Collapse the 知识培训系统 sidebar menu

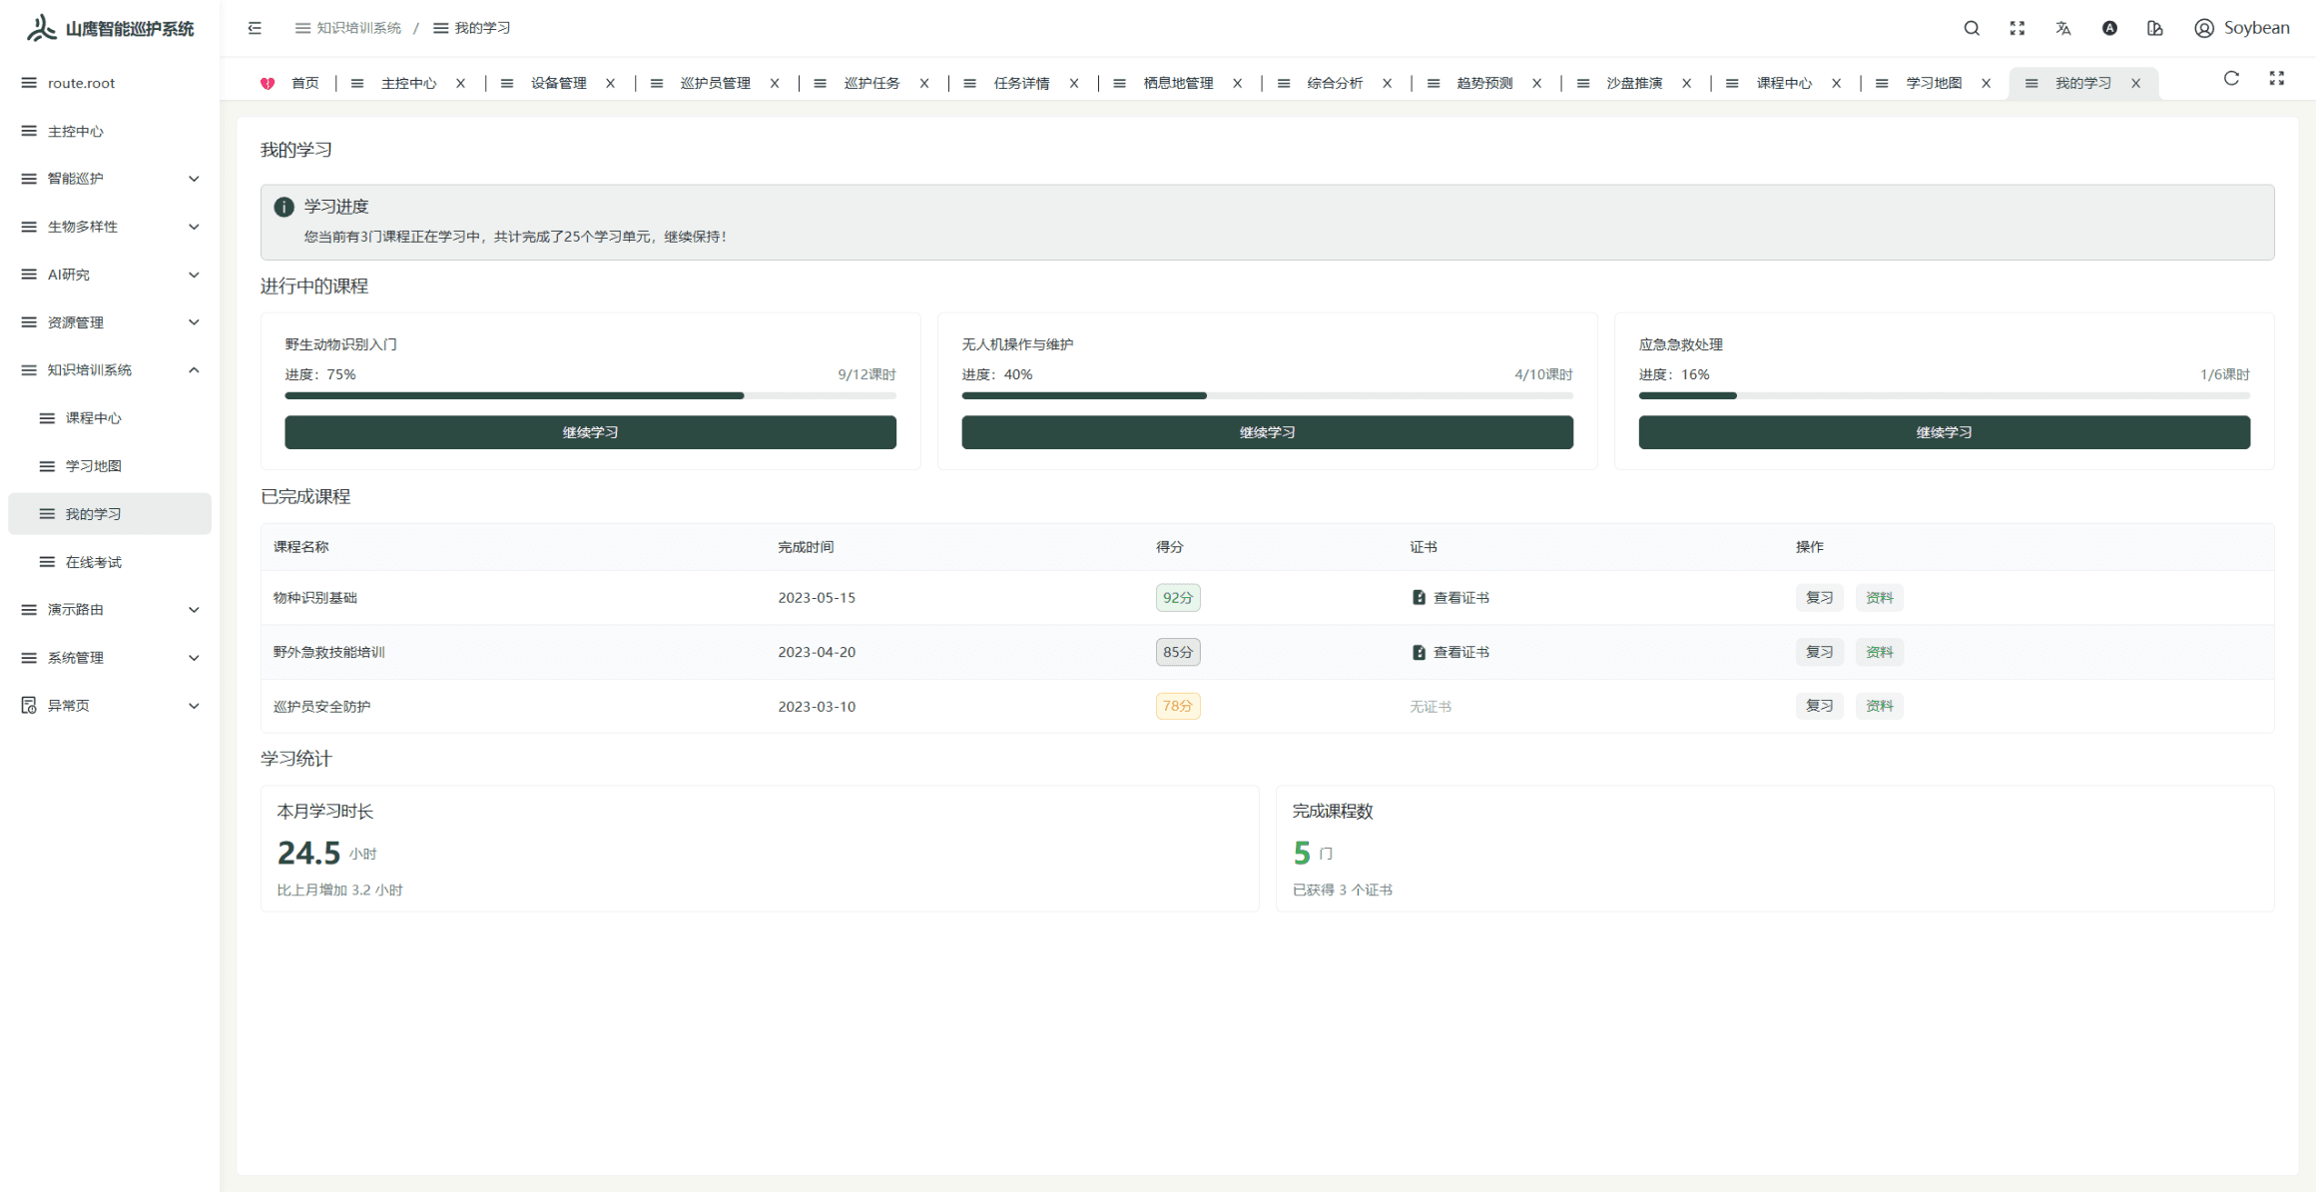click(x=110, y=369)
